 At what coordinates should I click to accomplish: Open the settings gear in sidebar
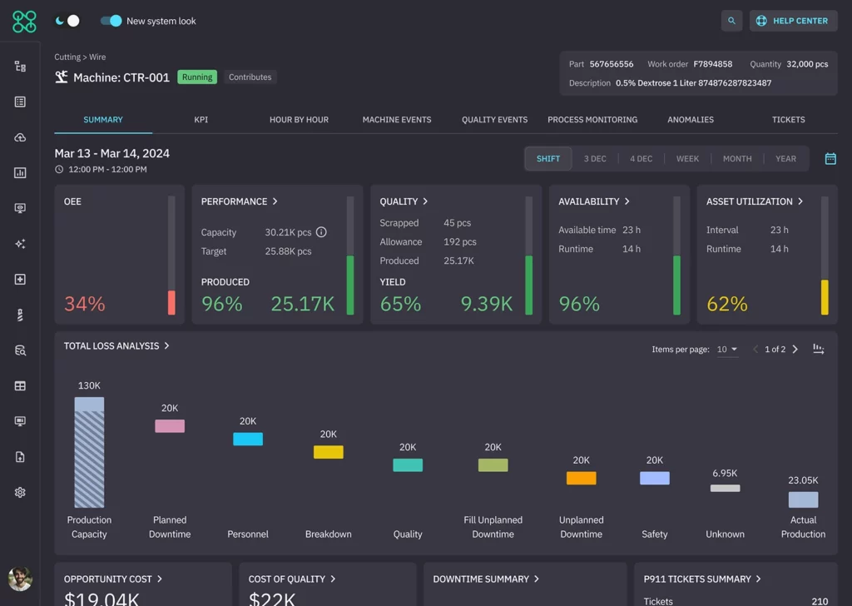tap(20, 492)
